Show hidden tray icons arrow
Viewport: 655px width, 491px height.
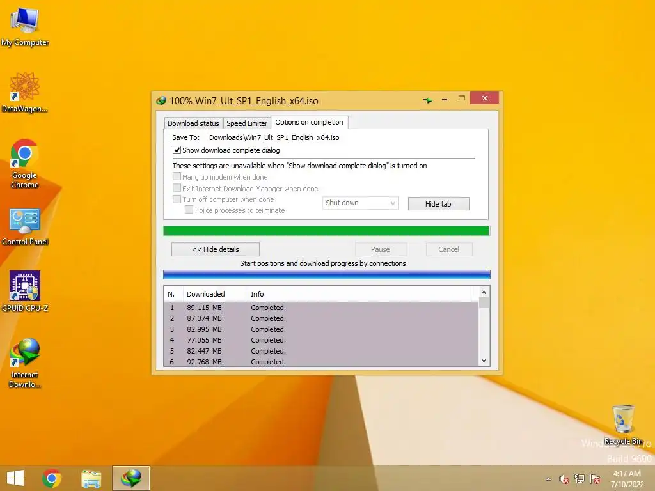(x=548, y=479)
